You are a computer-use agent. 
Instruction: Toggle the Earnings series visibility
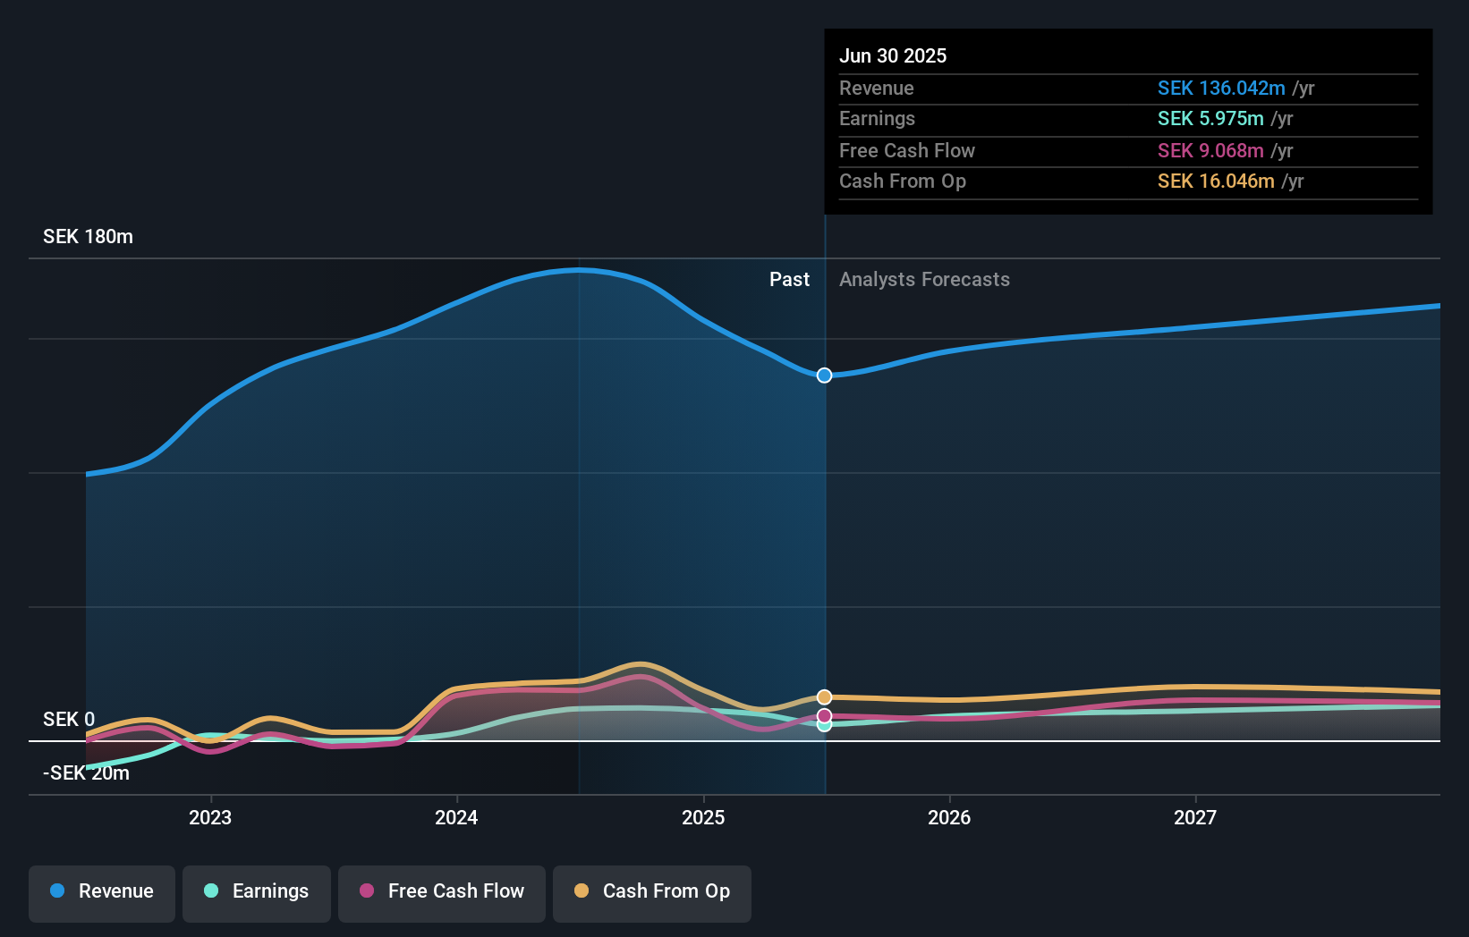point(256,892)
